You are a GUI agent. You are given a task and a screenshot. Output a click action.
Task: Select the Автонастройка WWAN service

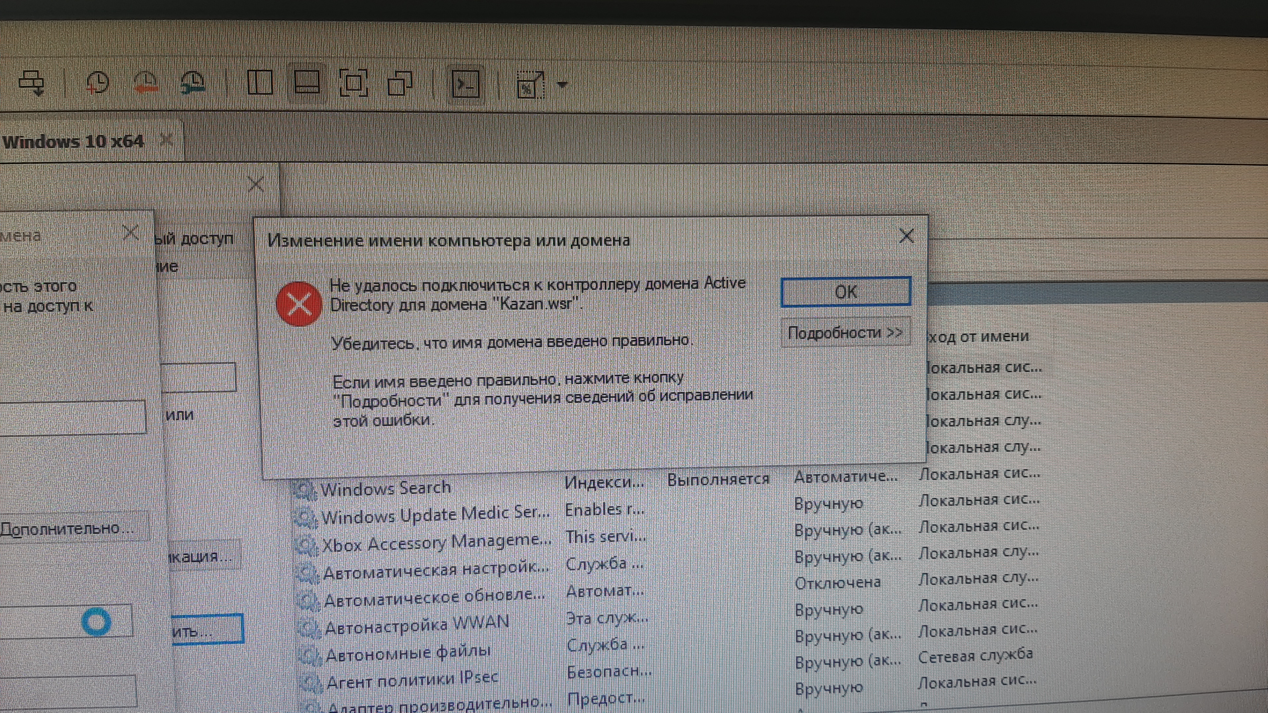point(417,625)
